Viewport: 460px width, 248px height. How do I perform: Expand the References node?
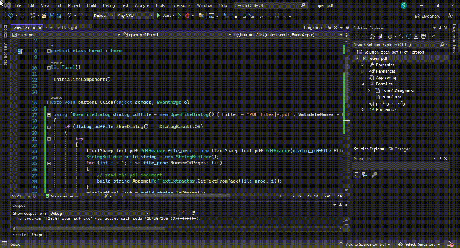pos(363,71)
